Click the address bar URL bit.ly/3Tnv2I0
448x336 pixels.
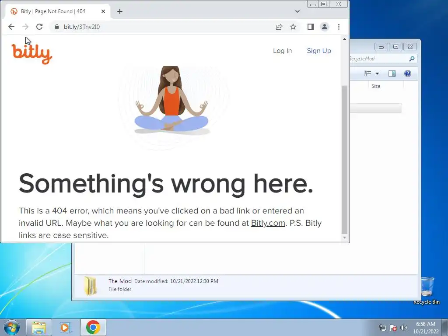[82, 27]
